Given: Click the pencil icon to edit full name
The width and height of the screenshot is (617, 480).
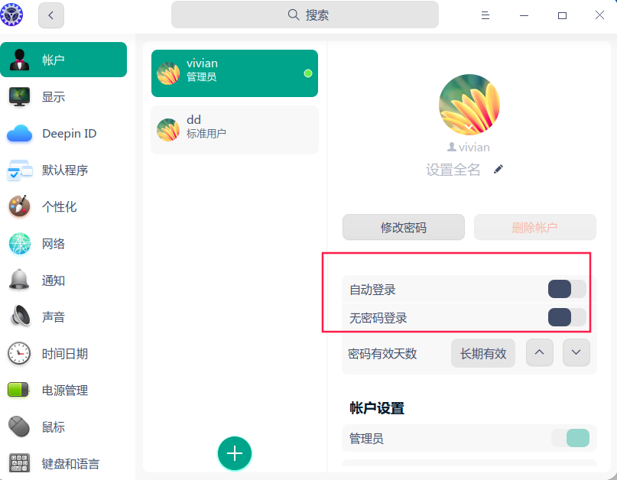Looking at the screenshot, I should tap(498, 170).
